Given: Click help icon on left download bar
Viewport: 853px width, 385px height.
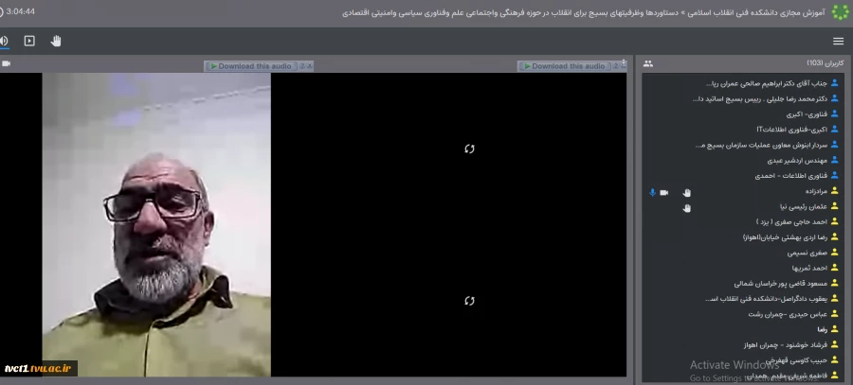Looking at the screenshot, I should coord(302,66).
